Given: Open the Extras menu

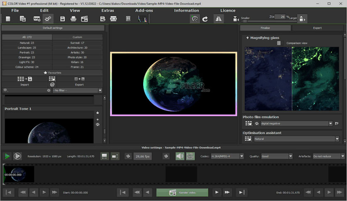Looking at the screenshot, I should pos(108,10).
